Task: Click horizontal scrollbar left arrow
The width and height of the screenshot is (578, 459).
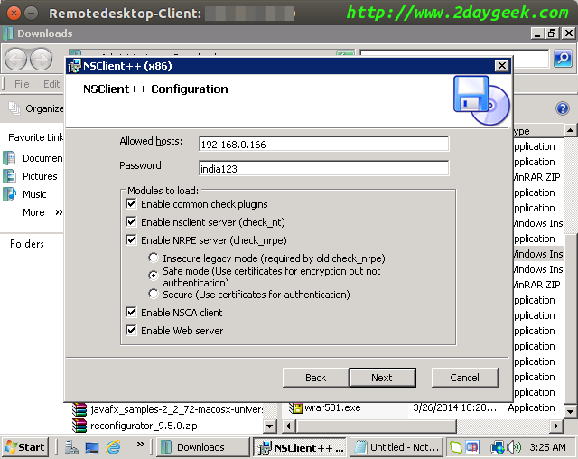Action: (x=289, y=426)
